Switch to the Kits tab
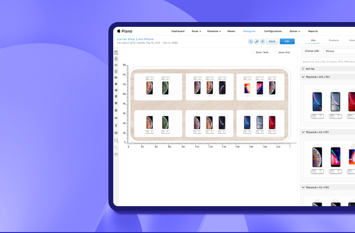 tap(313, 40)
